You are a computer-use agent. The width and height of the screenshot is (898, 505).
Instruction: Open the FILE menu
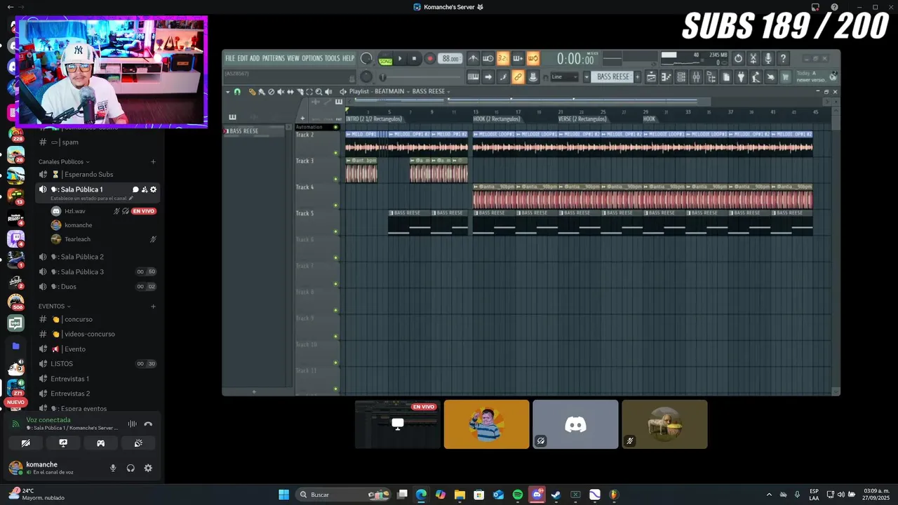click(x=230, y=58)
